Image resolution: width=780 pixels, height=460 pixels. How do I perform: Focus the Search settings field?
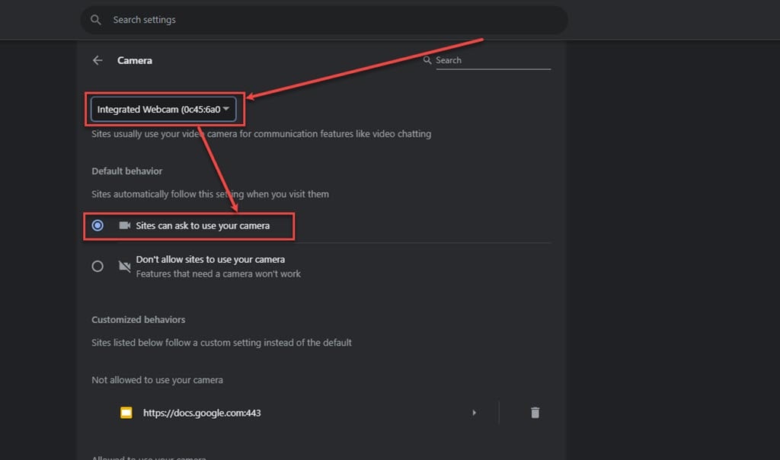[x=324, y=20]
